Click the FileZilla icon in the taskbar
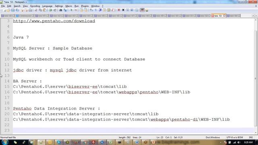Image resolution: width=258 pixels, height=145 pixels. click(x=93, y=142)
